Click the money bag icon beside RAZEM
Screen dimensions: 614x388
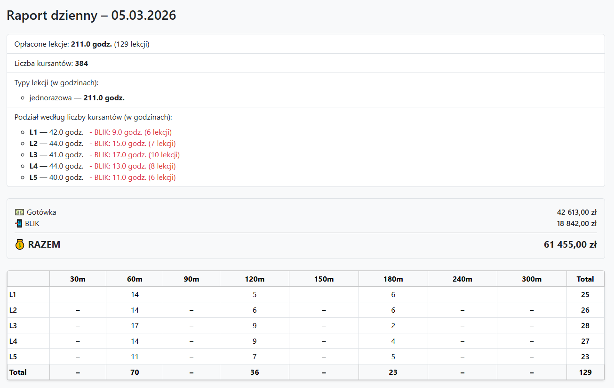tap(20, 244)
